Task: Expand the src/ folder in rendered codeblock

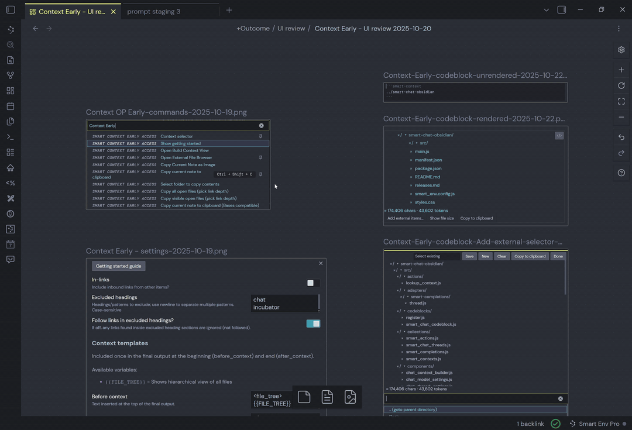Action: (416, 143)
